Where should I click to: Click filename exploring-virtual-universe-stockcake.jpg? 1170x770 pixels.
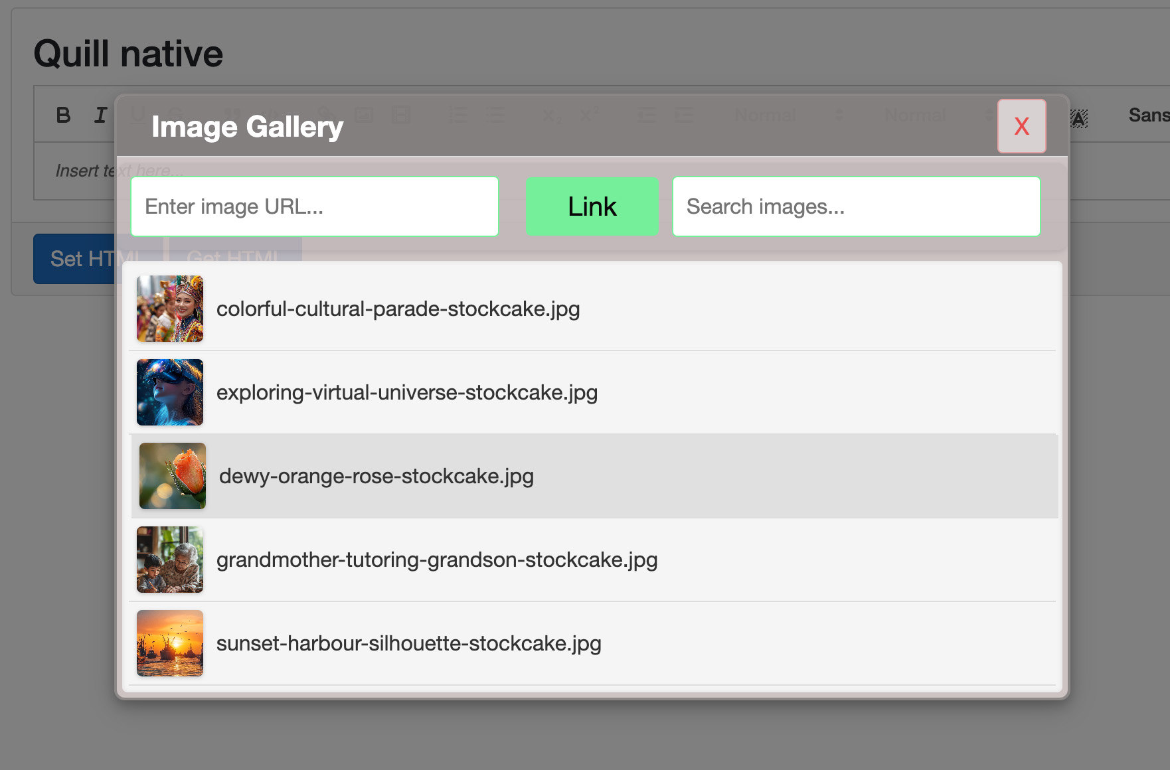pyautogui.click(x=407, y=392)
